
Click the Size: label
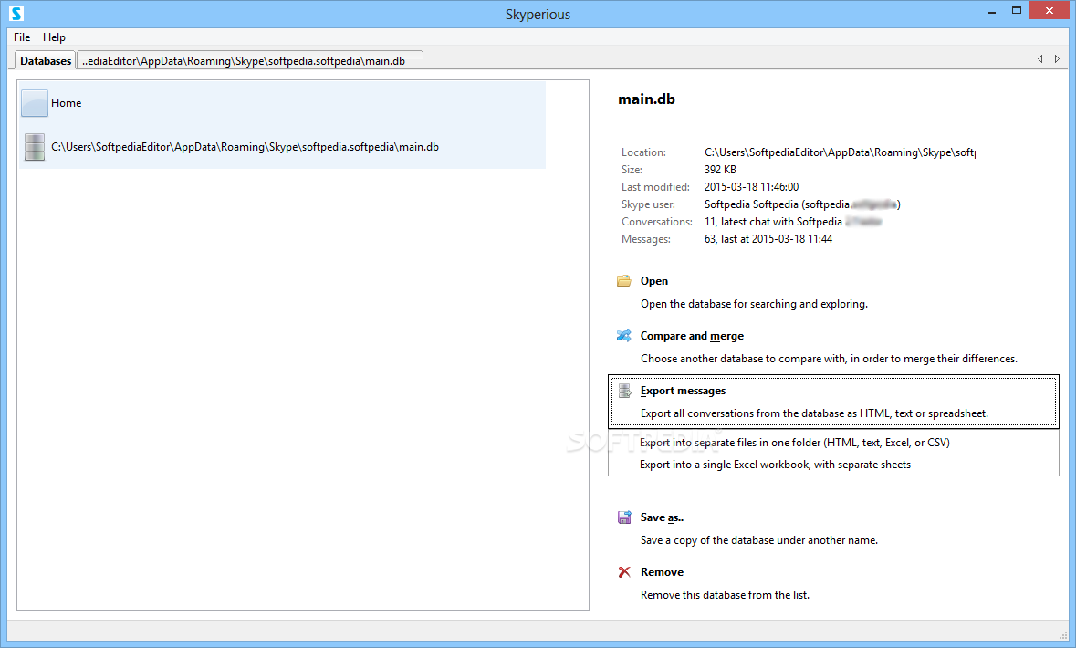632,170
